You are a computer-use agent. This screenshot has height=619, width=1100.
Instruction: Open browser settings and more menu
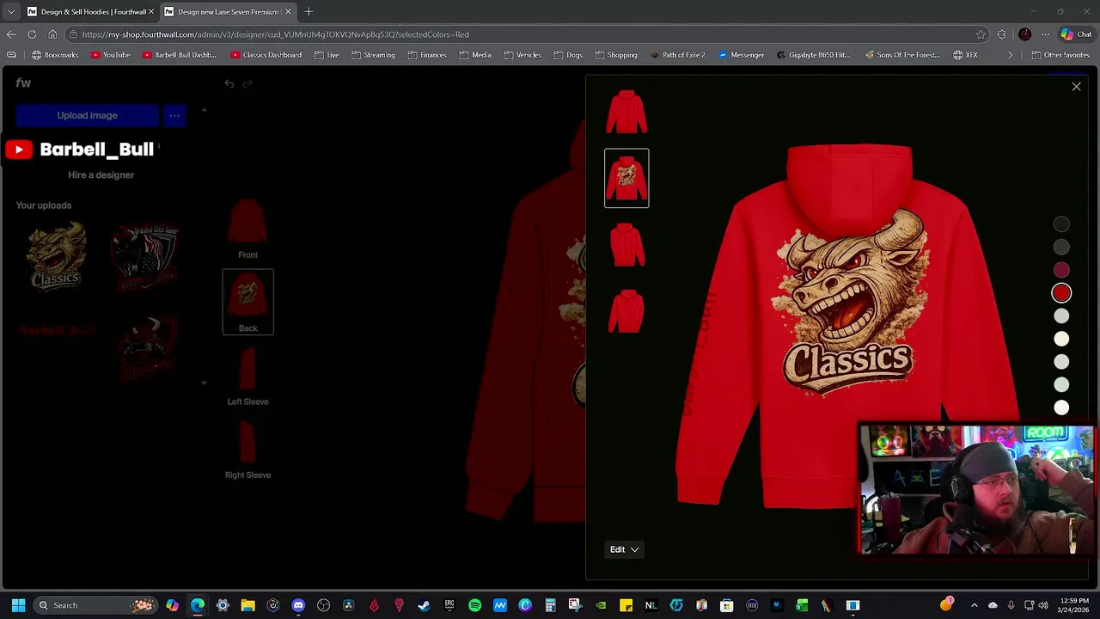coord(1045,34)
